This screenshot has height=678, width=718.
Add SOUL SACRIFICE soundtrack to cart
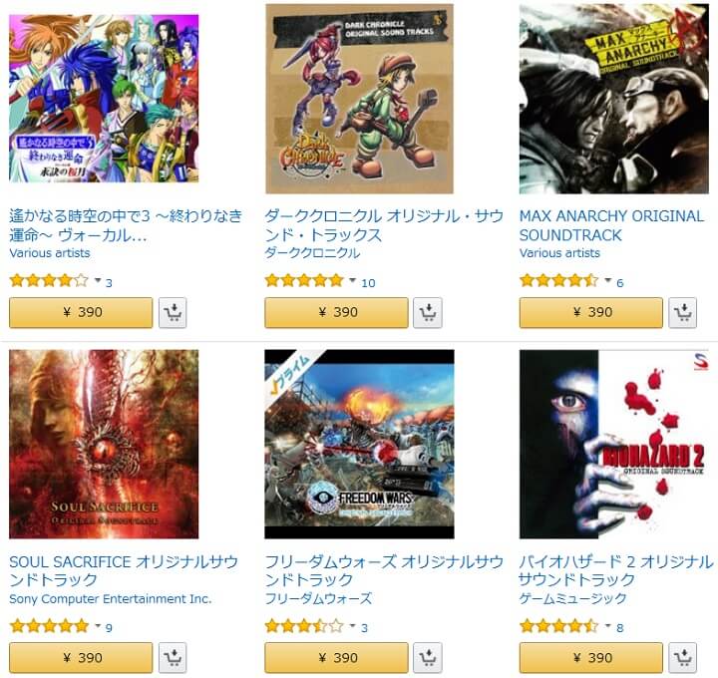click(173, 658)
